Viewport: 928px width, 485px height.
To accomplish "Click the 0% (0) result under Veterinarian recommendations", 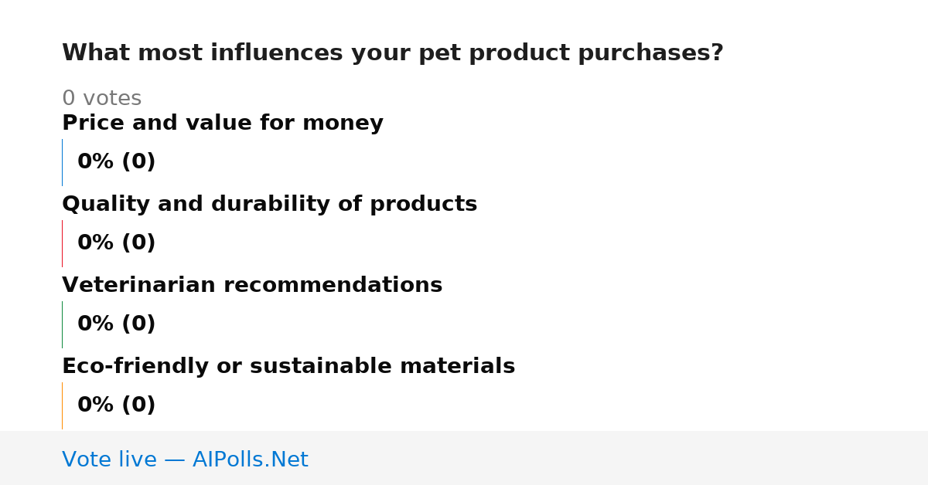I will click(117, 324).
